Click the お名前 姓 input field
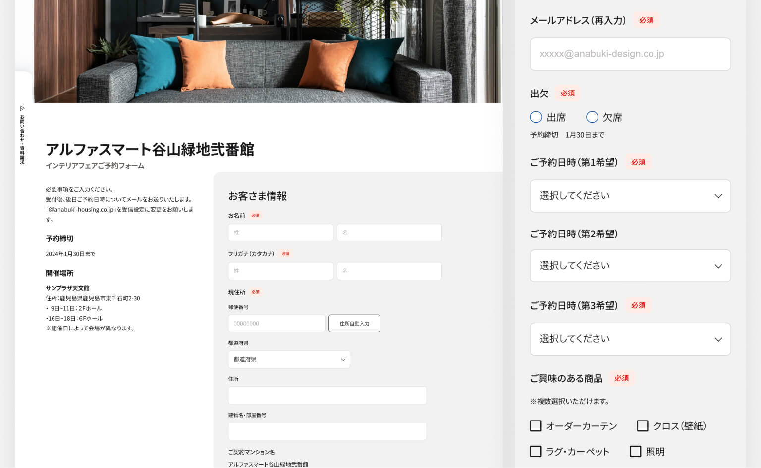The width and height of the screenshot is (761, 468). pyautogui.click(x=280, y=233)
